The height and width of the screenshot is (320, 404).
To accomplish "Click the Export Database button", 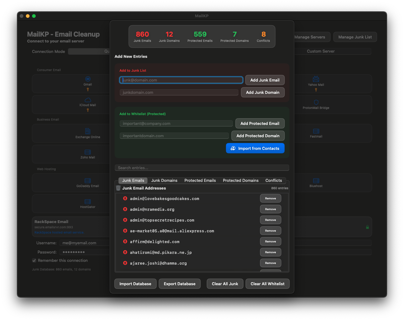I will (x=180, y=284).
